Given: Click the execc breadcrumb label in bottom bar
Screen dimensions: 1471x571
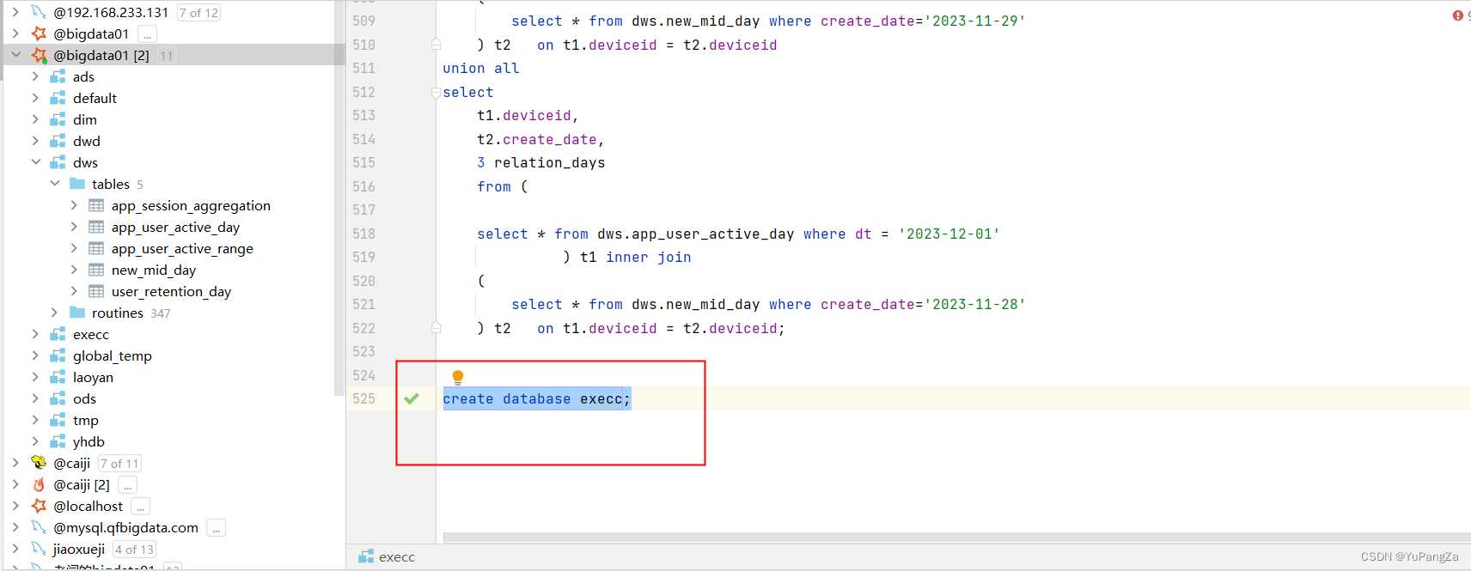Looking at the screenshot, I should coord(397,556).
